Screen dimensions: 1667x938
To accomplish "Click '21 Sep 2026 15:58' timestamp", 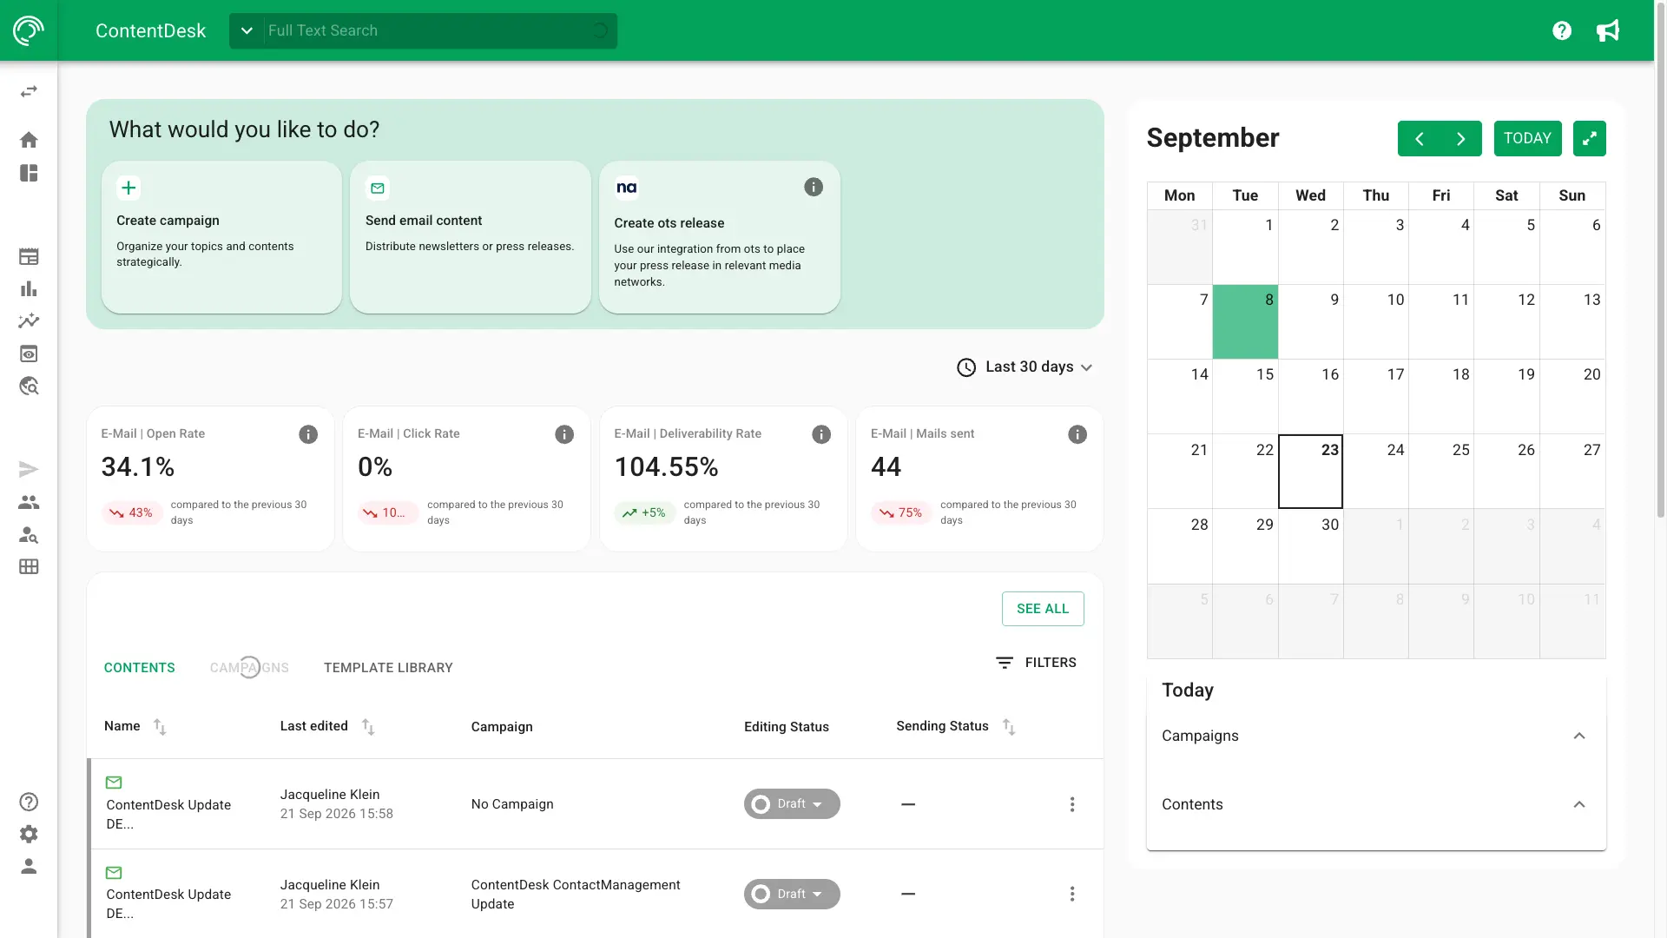I will [x=337, y=814].
